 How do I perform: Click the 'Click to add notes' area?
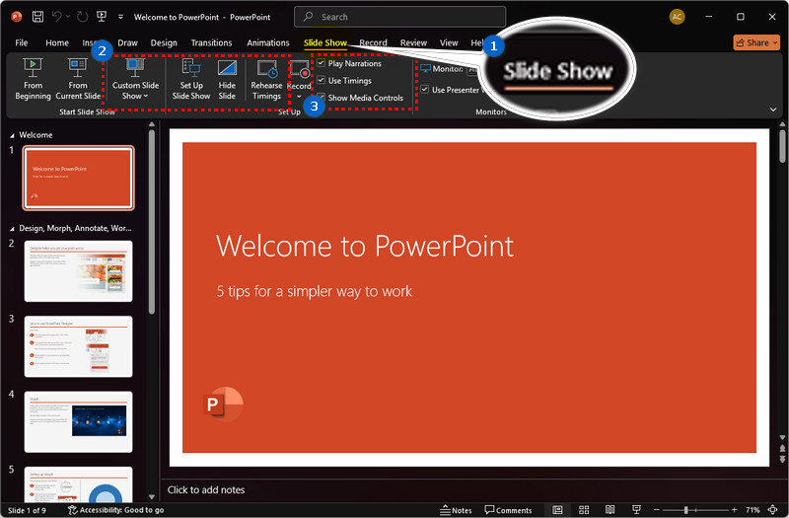pos(206,489)
